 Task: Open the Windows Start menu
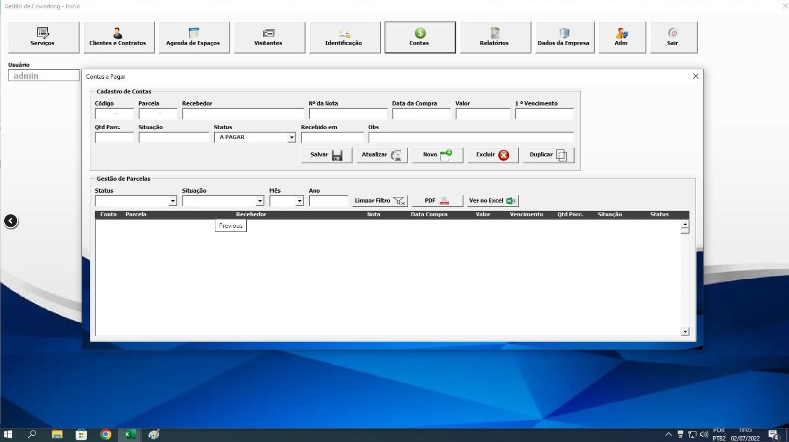pos(8,435)
